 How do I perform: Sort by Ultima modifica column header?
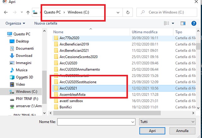click(x=145, y=32)
